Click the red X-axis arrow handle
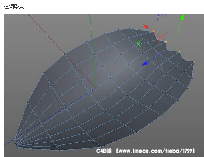The width and height of the screenshot is (204, 157). 146,27
